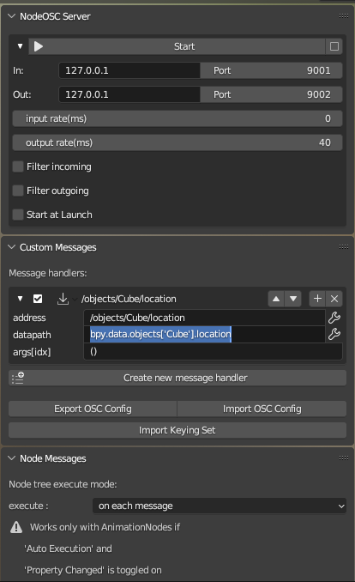Enable the Filter outgoing checkbox
355x582 pixels.
pos(18,191)
